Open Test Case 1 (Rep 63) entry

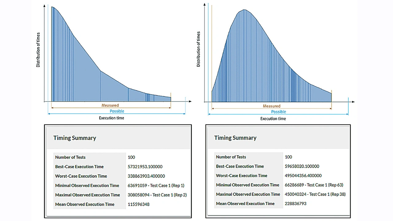(325, 185)
